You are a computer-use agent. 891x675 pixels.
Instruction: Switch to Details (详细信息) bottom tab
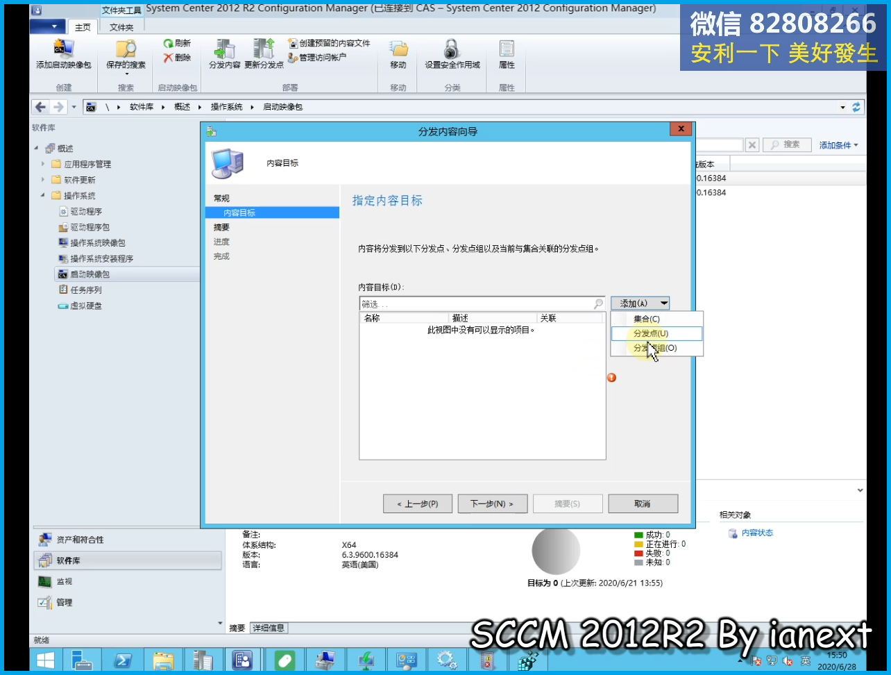268,628
